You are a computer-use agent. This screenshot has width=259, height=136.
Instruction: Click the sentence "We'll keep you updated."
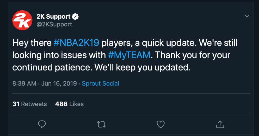(x=143, y=67)
